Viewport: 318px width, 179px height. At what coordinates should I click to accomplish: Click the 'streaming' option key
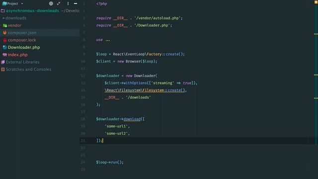pos(162,83)
